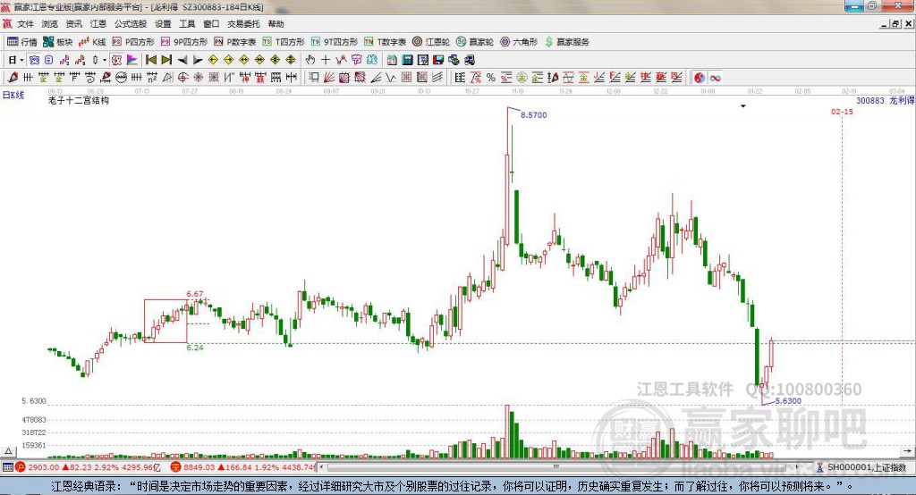The width and height of the screenshot is (916, 495).
Task: Click the grid icon in status bar
Action: coord(7,467)
